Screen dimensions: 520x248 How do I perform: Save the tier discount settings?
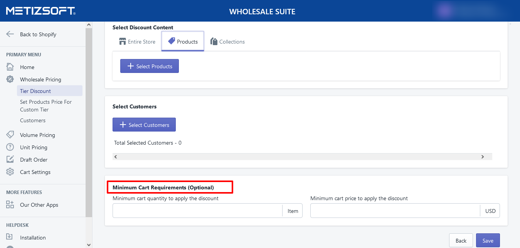[x=488, y=241]
